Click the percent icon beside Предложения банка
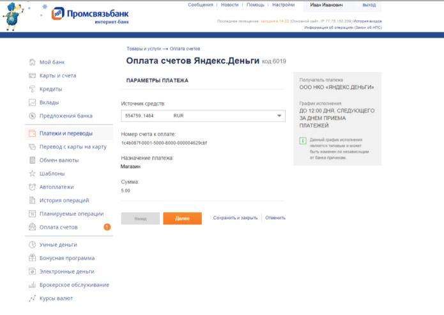This screenshot has height=315, width=444. [x=33, y=116]
